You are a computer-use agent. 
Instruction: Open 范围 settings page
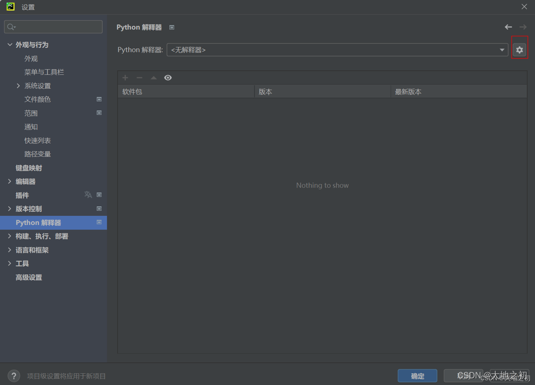31,113
